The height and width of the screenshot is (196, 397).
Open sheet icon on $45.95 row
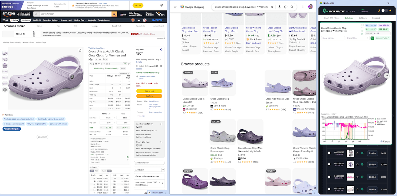tap(362, 165)
